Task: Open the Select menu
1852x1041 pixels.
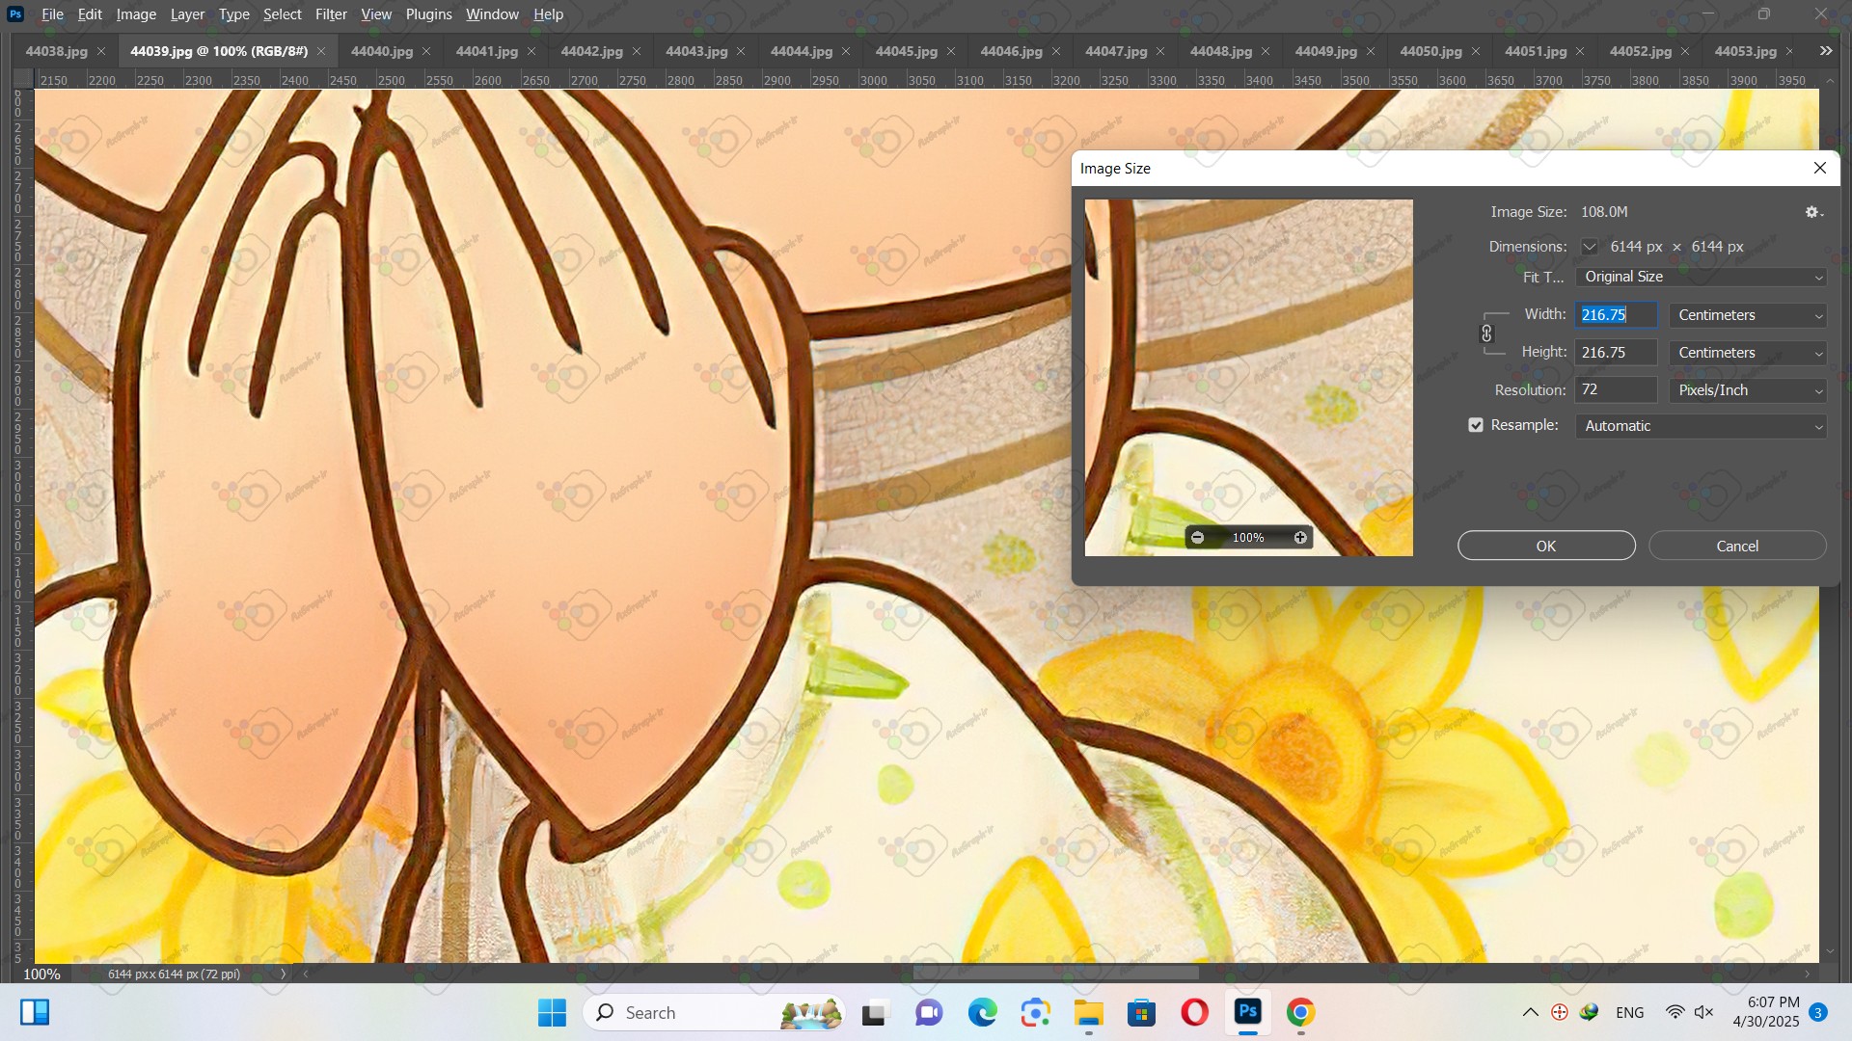Action: (x=282, y=14)
